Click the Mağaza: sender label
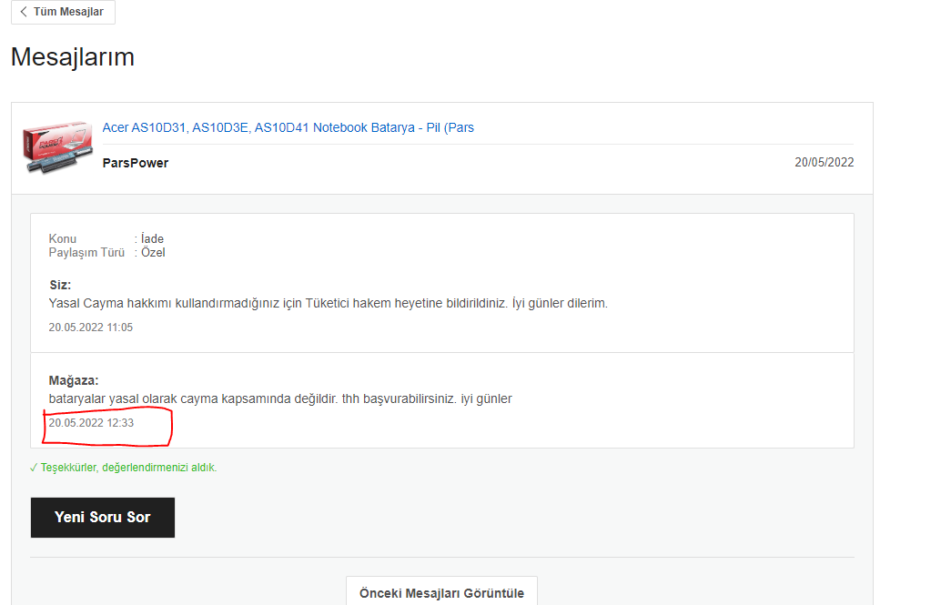 pos(74,380)
